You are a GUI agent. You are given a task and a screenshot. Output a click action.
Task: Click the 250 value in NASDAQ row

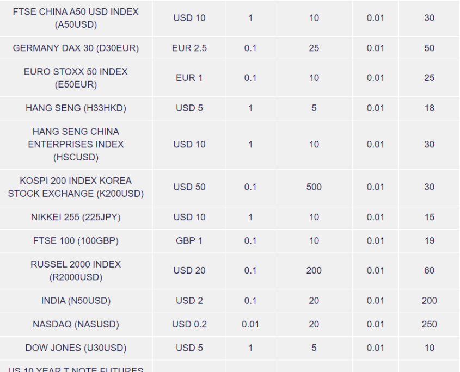[429, 325]
